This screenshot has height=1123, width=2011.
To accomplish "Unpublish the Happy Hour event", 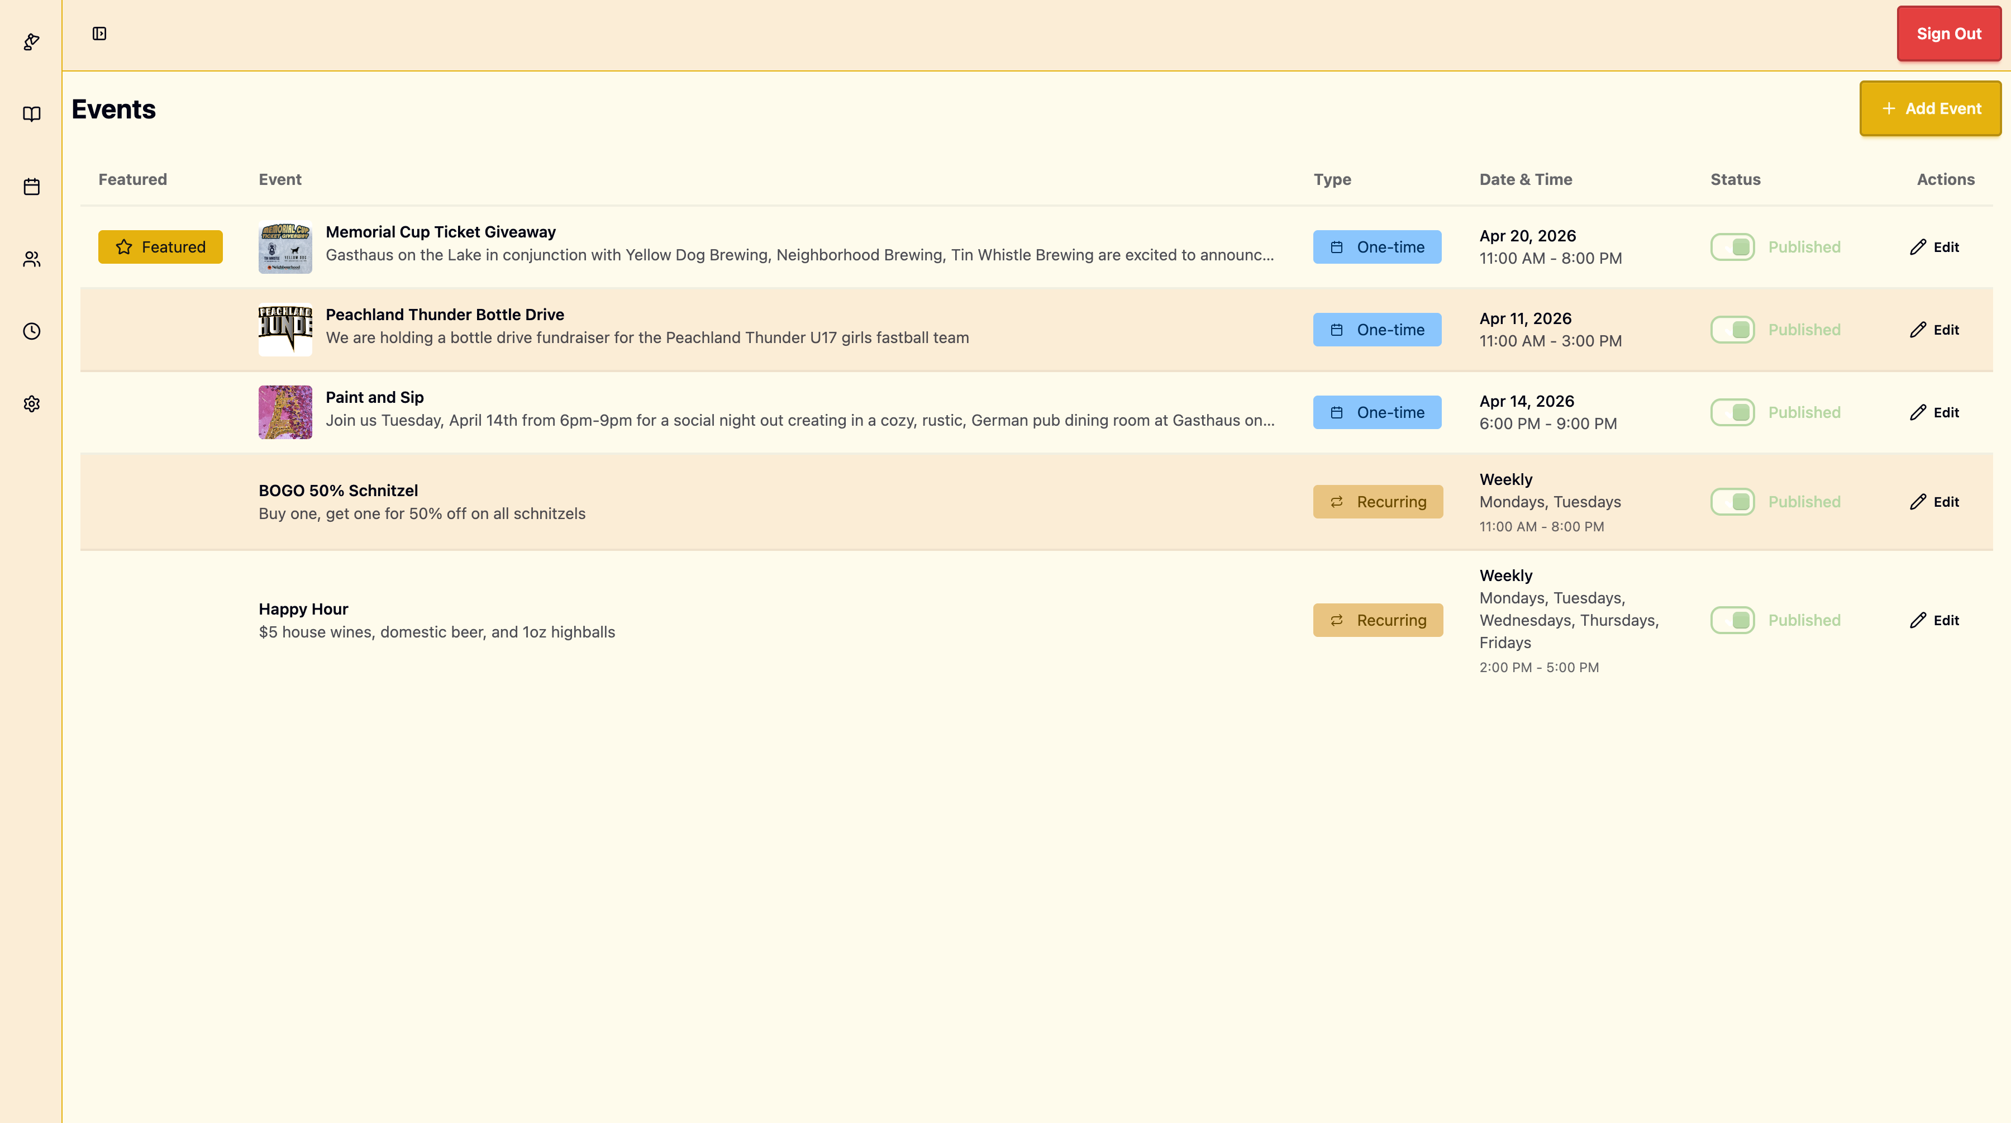I will (x=1732, y=619).
